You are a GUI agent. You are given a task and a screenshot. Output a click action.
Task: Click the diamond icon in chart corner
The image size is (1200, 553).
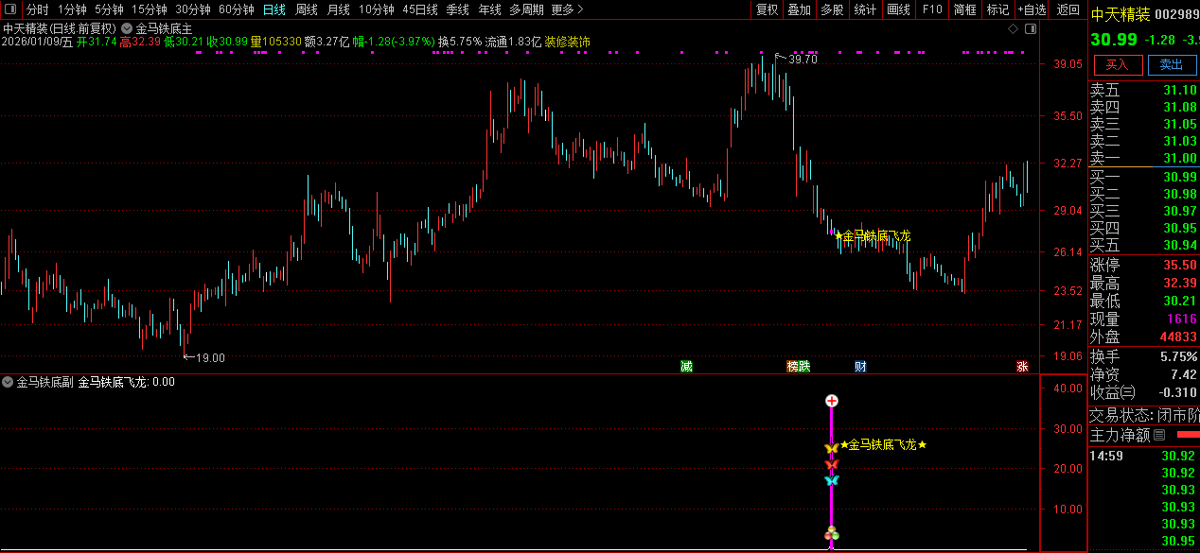1013,29
